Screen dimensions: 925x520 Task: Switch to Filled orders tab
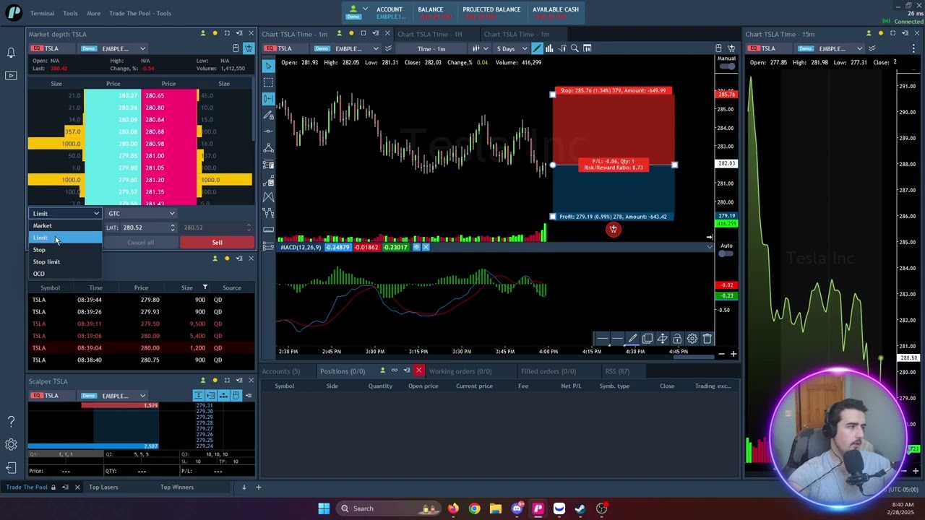(548, 371)
